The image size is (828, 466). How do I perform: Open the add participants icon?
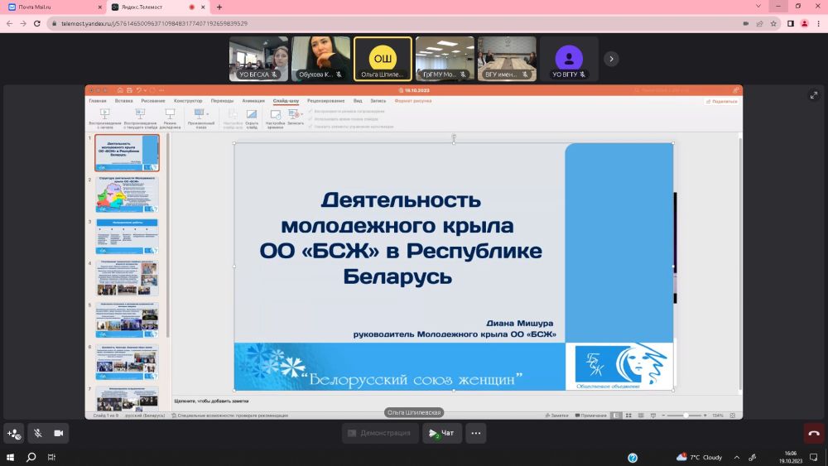[x=14, y=433]
